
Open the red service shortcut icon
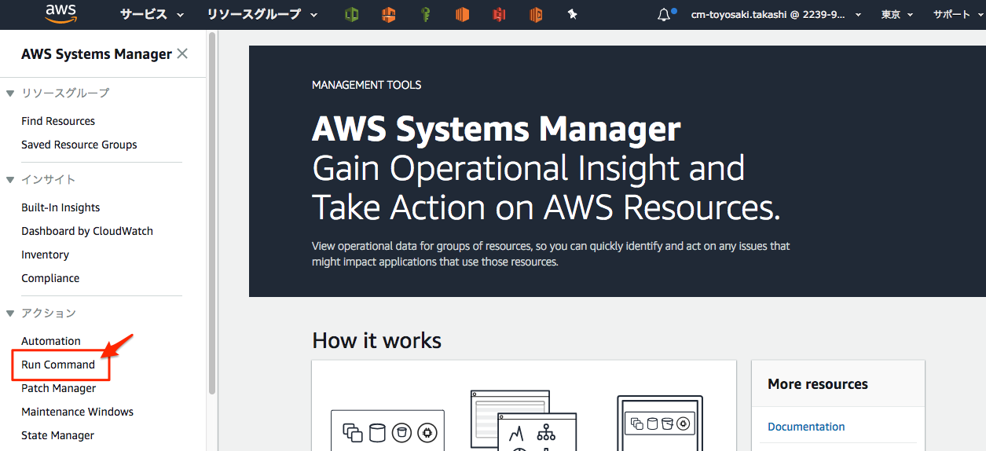coord(499,14)
